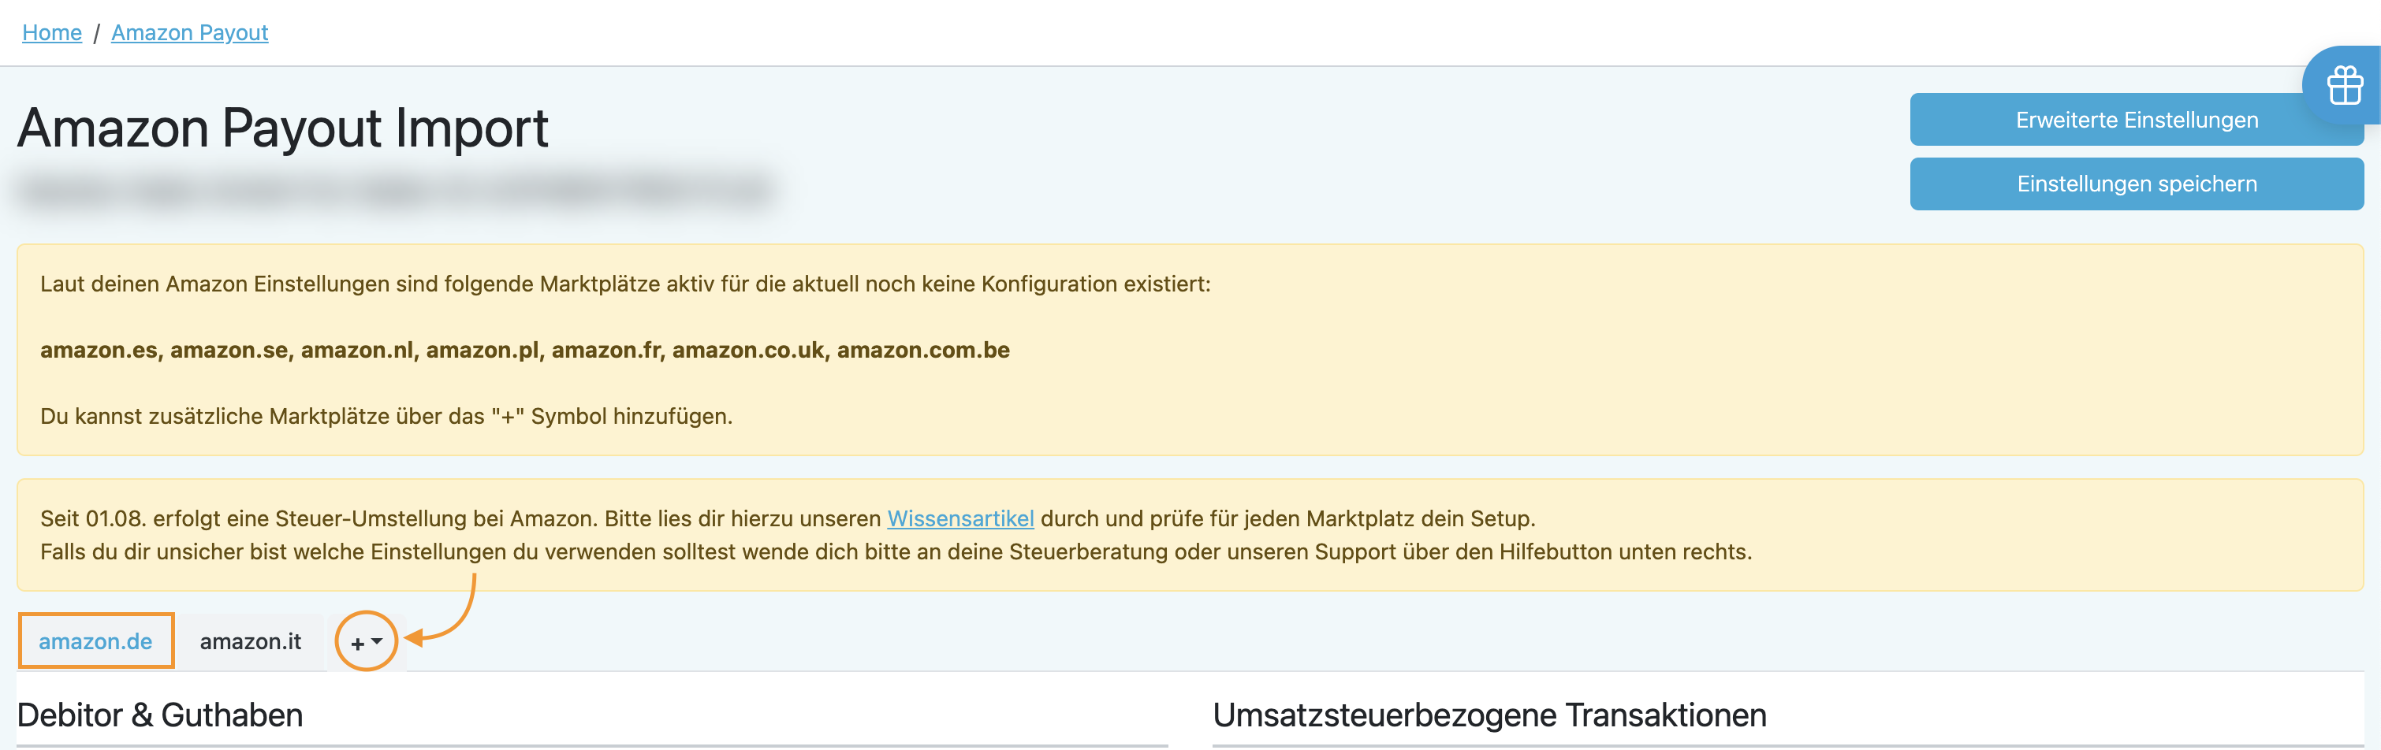
Task: Click the 'Laut deinen Amazon Einstellungen' sentence
Action: coord(625,284)
